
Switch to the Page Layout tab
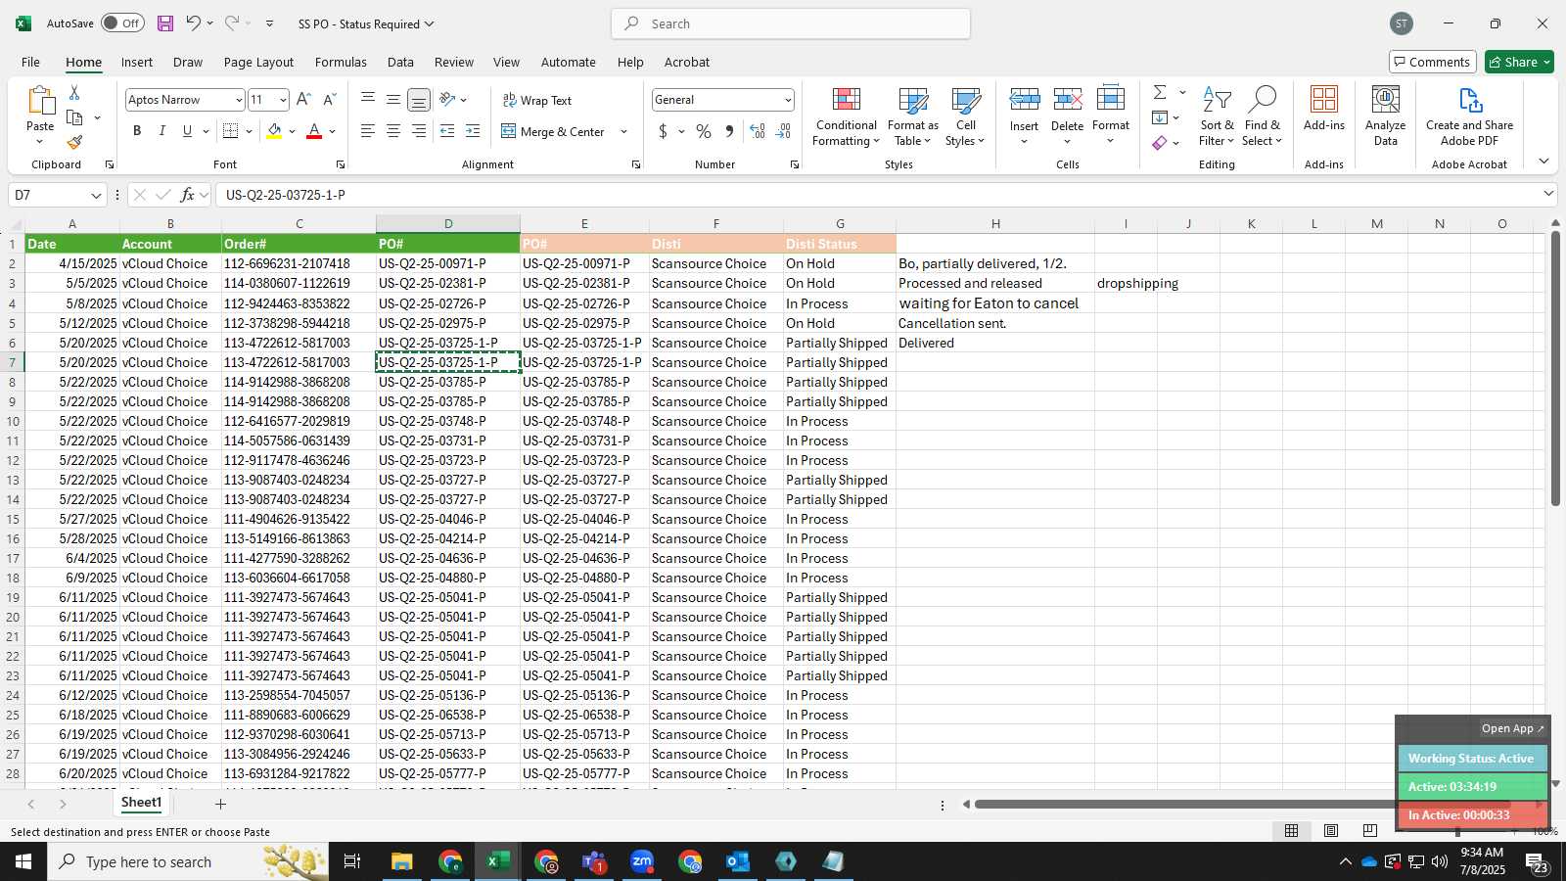tap(258, 62)
